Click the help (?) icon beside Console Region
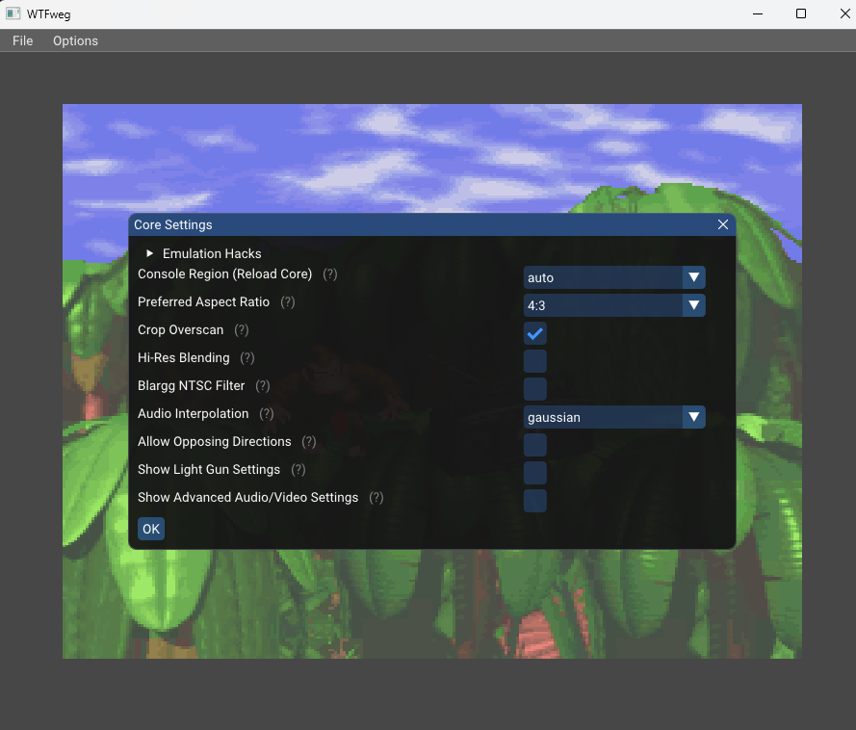The image size is (856, 730). [x=330, y=274]
